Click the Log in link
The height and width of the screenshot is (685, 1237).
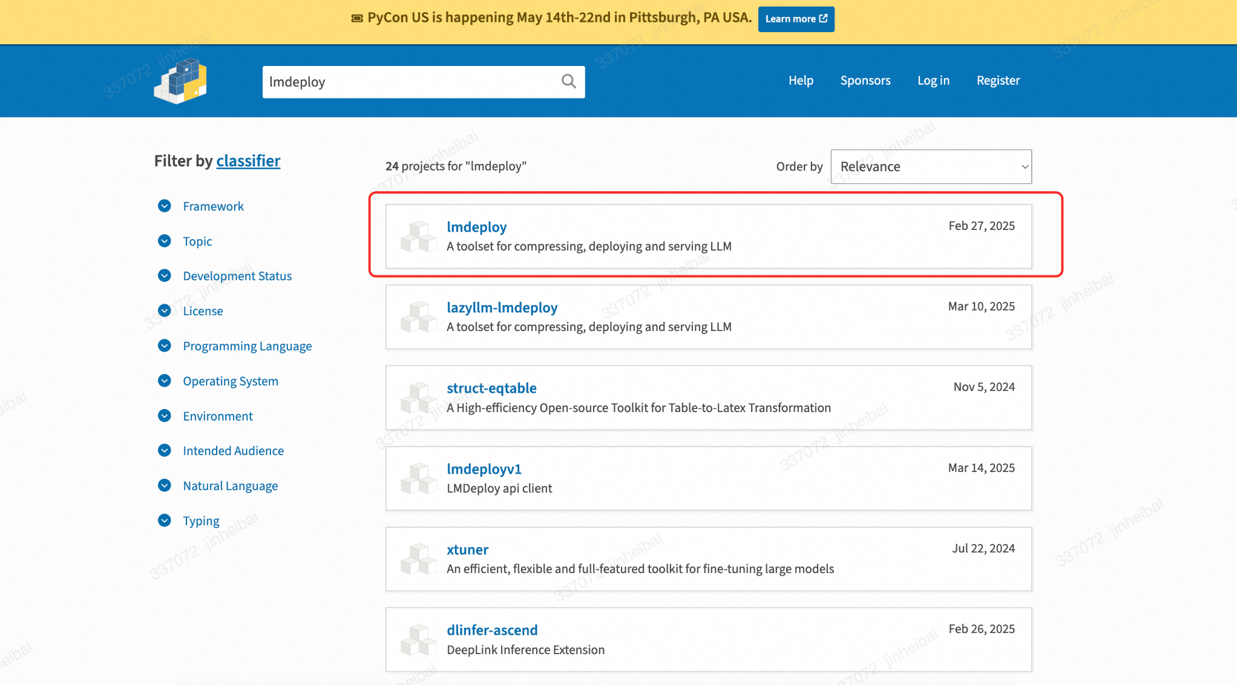pos(933,80)
